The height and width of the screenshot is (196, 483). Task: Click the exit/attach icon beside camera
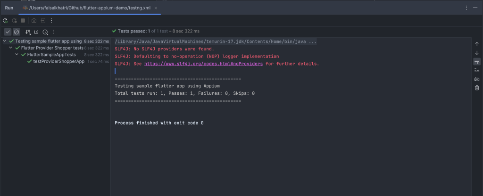pos(43,21)
